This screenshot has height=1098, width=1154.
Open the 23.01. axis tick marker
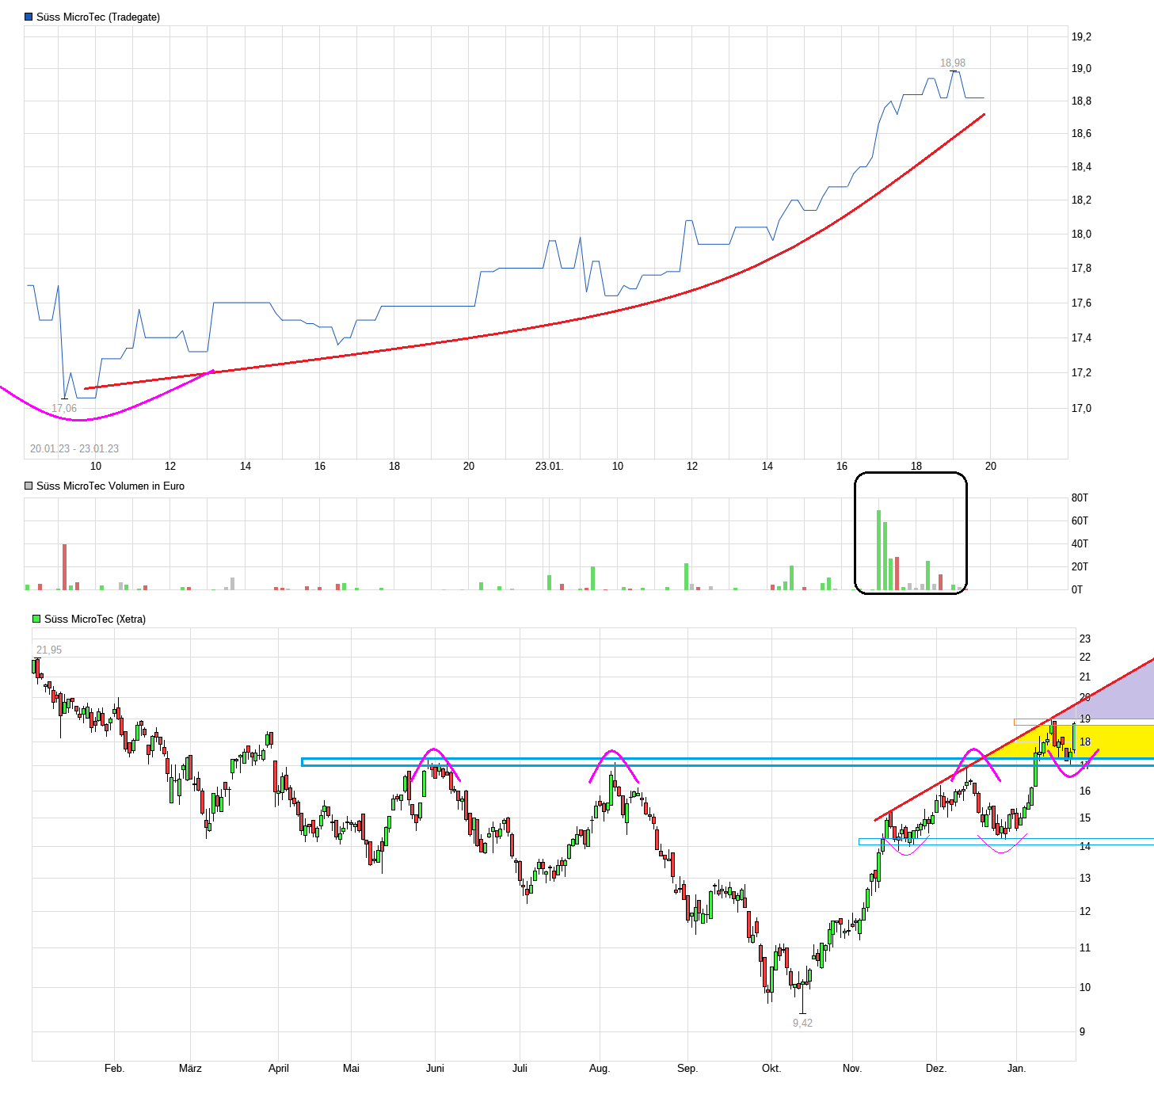tap(550, 465)
